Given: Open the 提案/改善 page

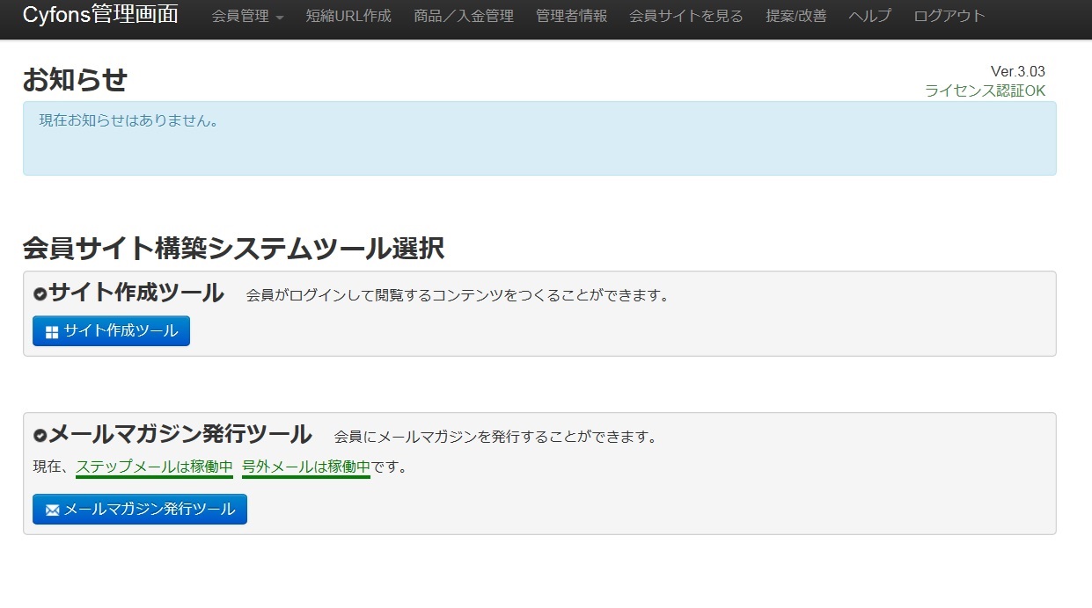Looking at the screenshot, I should tap(796, 16).
